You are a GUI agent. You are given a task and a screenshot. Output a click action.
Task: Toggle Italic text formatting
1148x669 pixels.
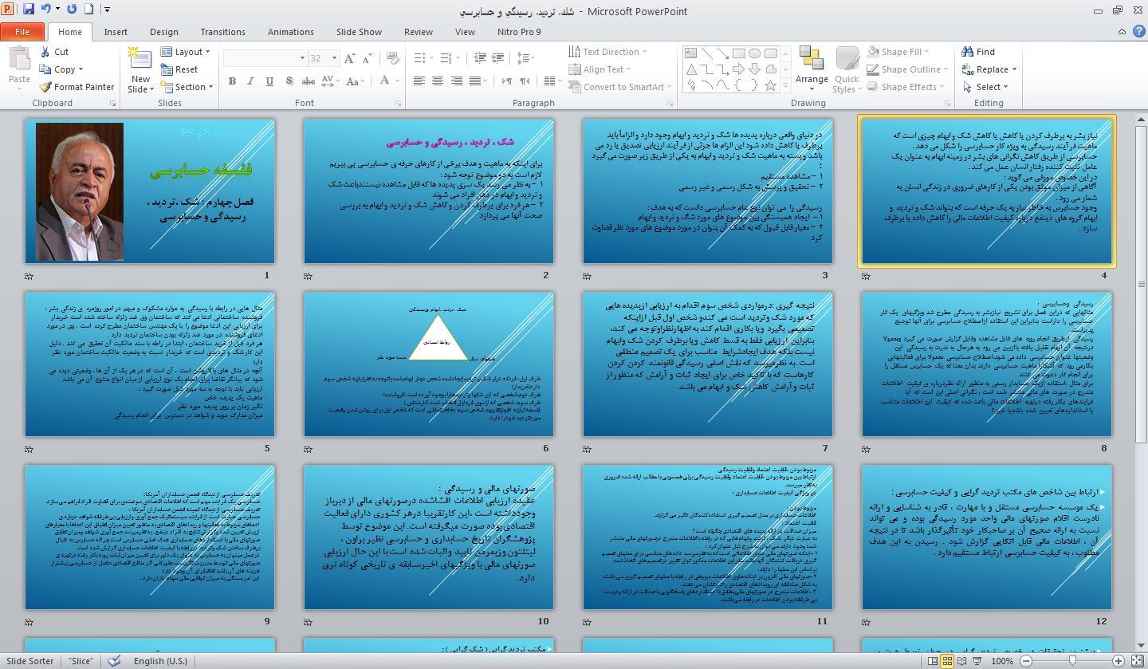[x=250, y=81]
